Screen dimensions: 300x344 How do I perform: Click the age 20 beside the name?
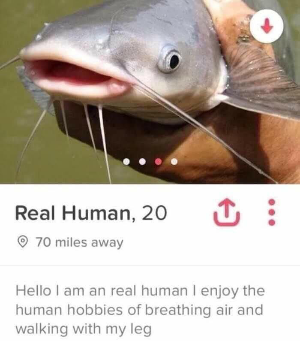tap(154, 213)
